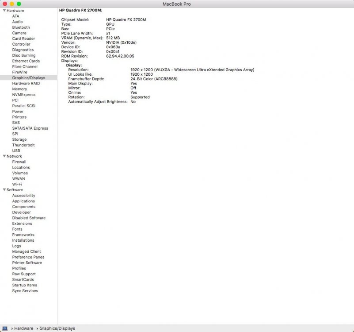Select Disc Burning in the sidebar
Screen dimensions: 354x332
click(24, 55)
